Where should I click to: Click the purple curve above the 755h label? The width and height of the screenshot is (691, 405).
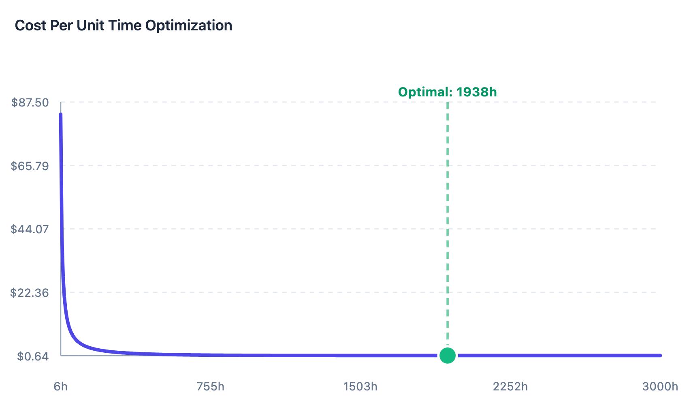point(210,355)
